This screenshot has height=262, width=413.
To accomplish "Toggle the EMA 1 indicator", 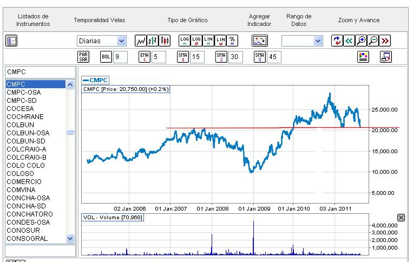I will (x=144, y=57).
